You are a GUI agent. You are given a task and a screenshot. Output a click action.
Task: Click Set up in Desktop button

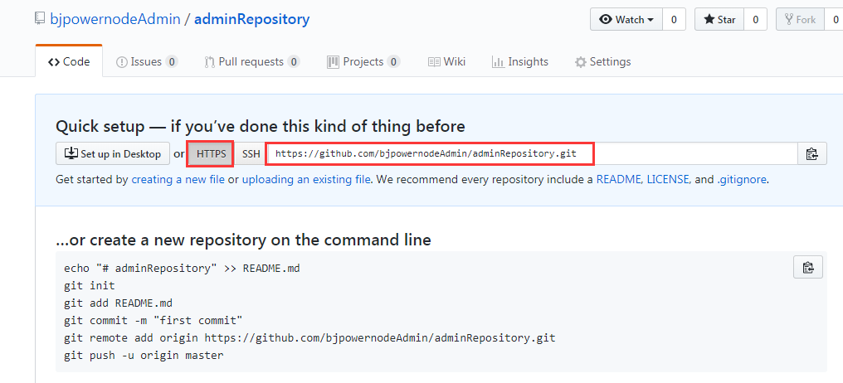tap(113, 154)
